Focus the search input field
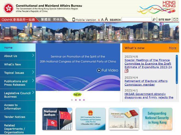This screenshot has width=181, height=135. point(137,19)
